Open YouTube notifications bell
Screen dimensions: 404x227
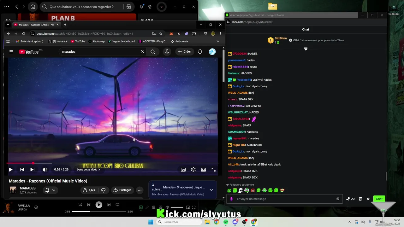[x=200, y=52]
